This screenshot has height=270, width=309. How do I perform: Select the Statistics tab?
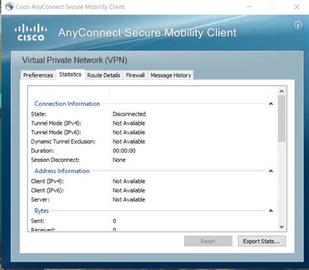70,74
